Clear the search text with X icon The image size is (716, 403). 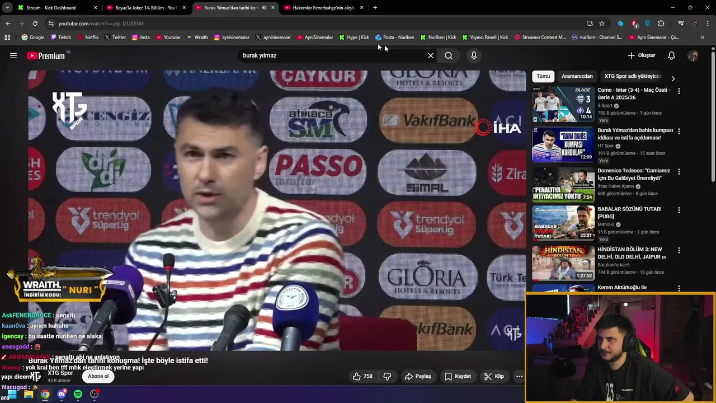pos(431,55)
